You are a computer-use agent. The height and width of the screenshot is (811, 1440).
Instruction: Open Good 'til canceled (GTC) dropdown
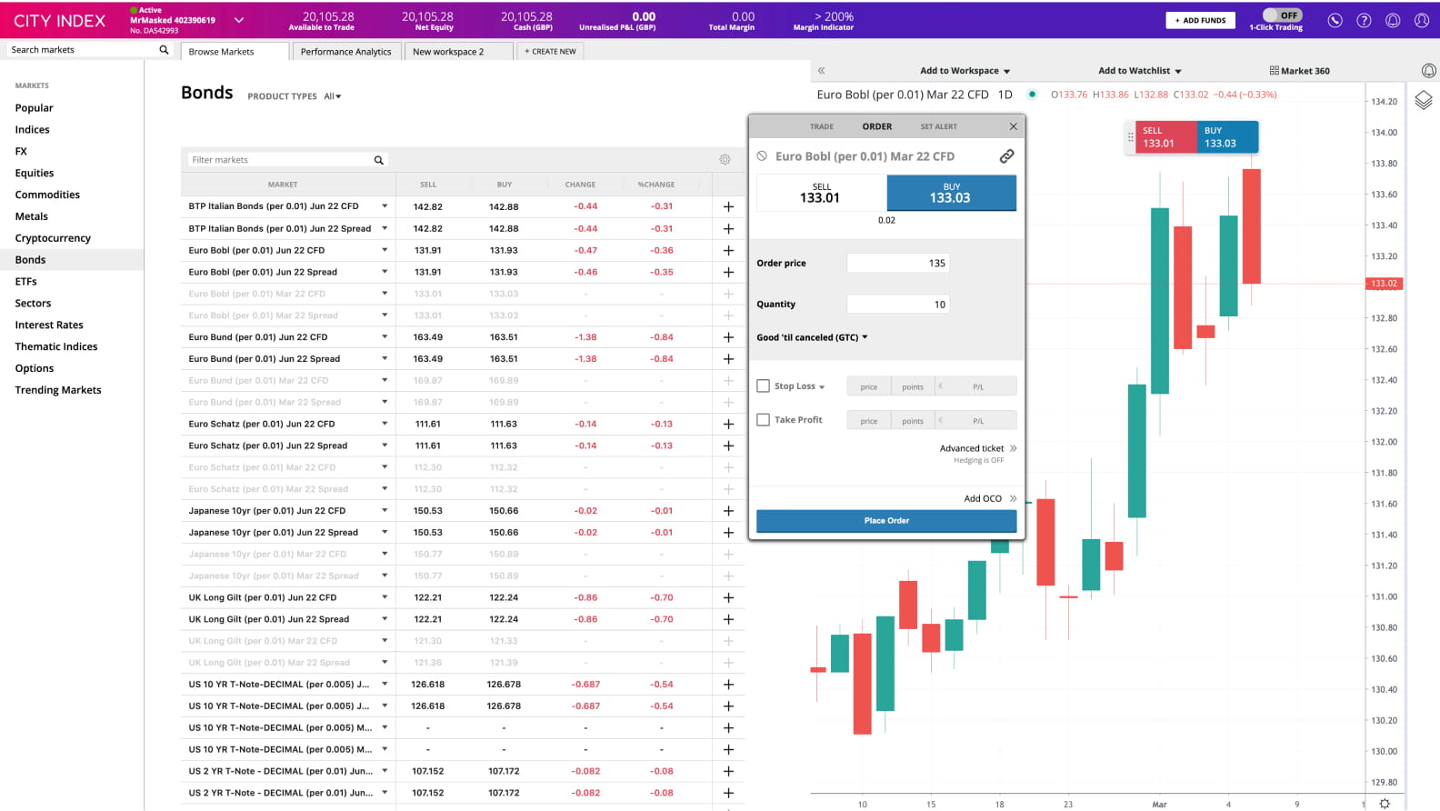click(812, 337)
